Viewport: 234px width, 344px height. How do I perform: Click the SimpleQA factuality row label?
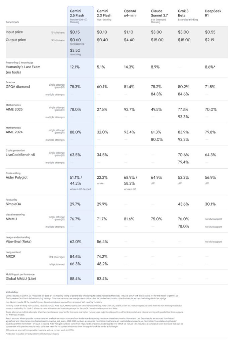[13, 204]
